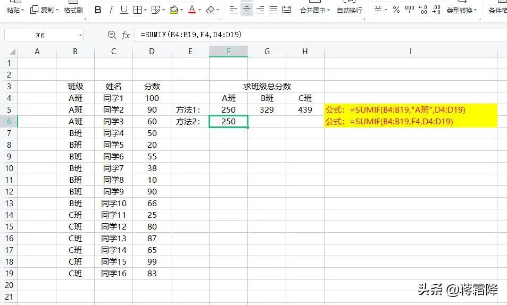The width and height of the screenshot is (507, 305).
Task: Toggle bold formatting
Action: pyautogui.click(x=98, y=10)
